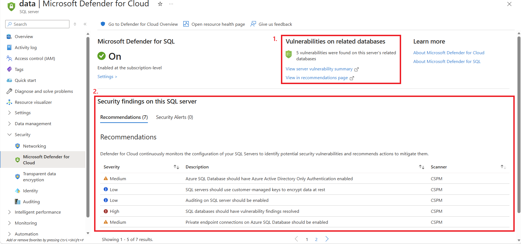
Task: Collapse the sidebar menu with the double chevron
Action: pyautogui.click(x=85, y=24)
